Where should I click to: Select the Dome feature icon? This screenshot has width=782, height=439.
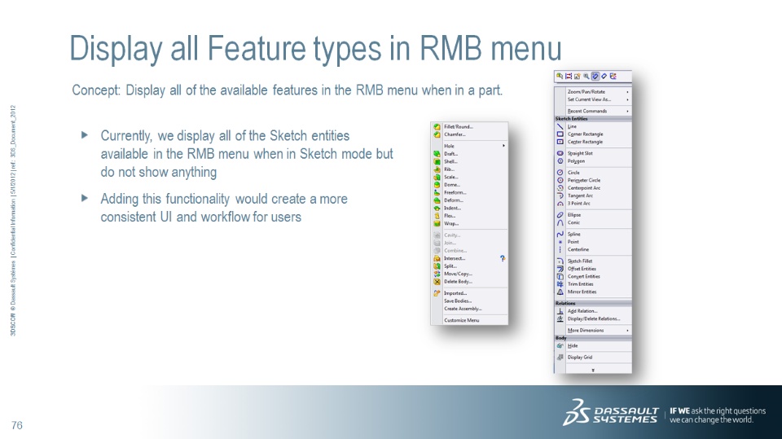[437, 185]
